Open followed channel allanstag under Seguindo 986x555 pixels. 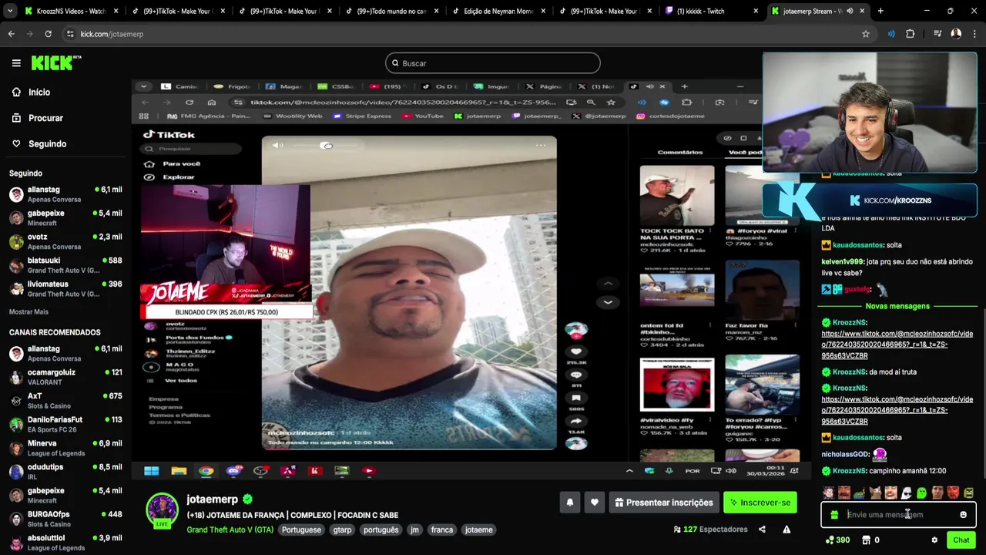[x=65, y=194]
